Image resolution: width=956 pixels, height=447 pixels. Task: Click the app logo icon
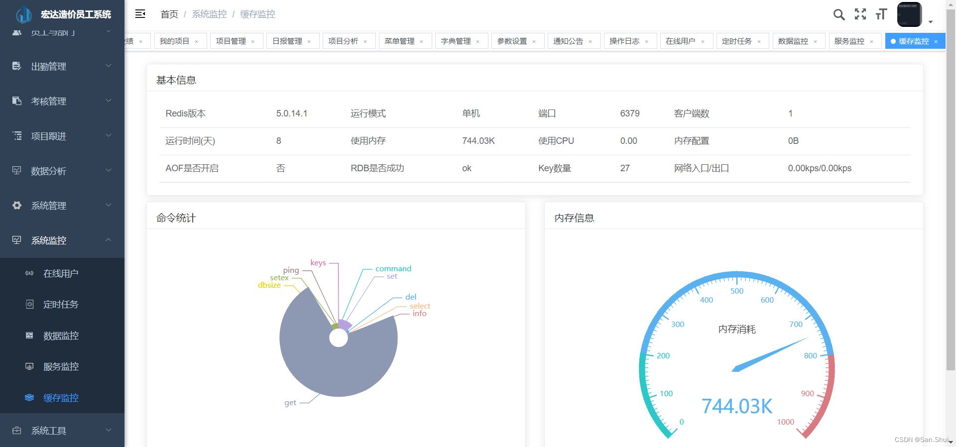tap(23, 14)
